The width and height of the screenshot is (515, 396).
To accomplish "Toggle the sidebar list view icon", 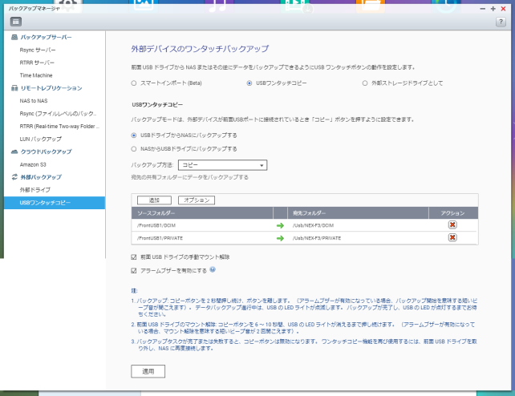I will tap(16, 22).
